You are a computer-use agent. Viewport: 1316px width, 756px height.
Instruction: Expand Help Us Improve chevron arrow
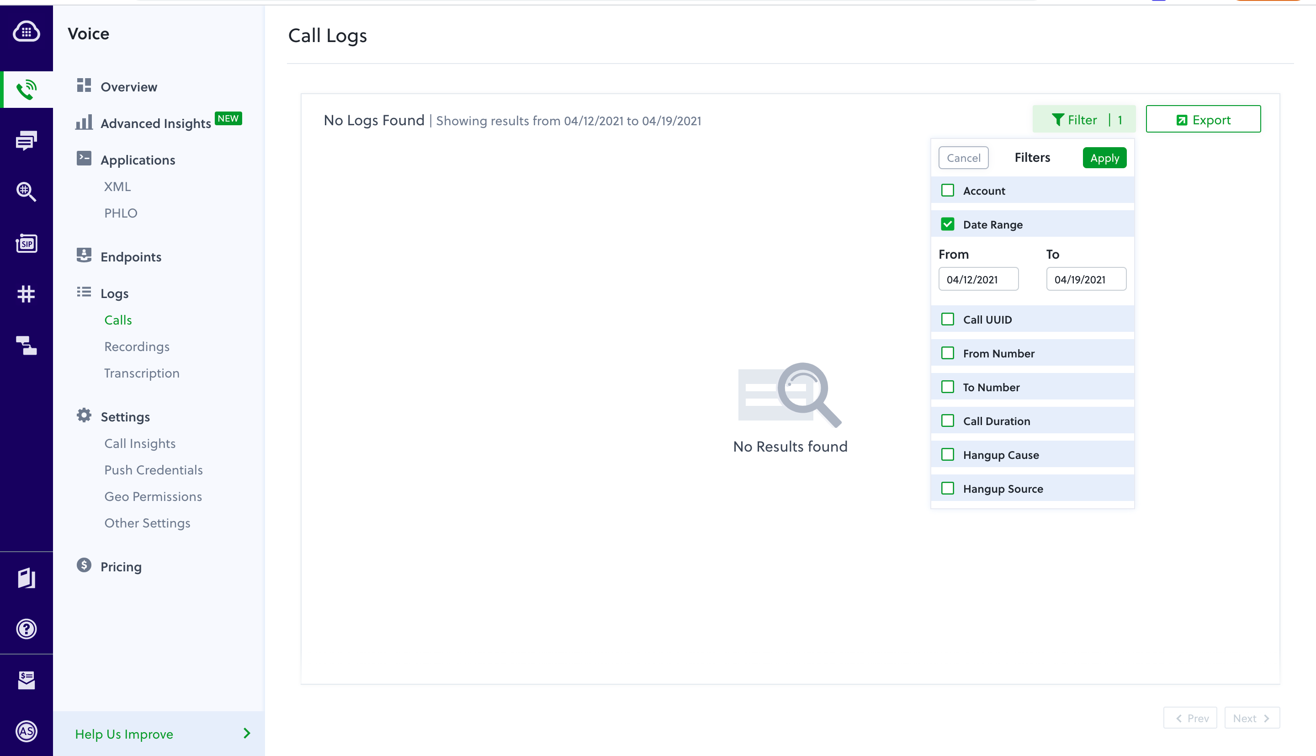coord(247,733)
